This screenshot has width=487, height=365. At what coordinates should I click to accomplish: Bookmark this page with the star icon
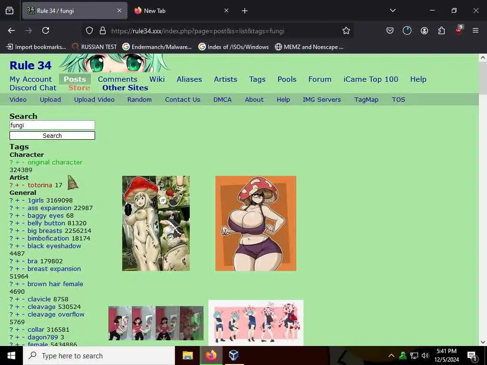(x=346, y=30)
